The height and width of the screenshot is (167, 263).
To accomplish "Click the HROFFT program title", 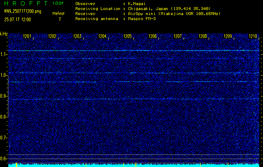I will [26, 3].
